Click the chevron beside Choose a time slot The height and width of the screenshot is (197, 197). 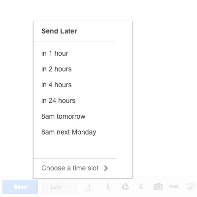106,168
